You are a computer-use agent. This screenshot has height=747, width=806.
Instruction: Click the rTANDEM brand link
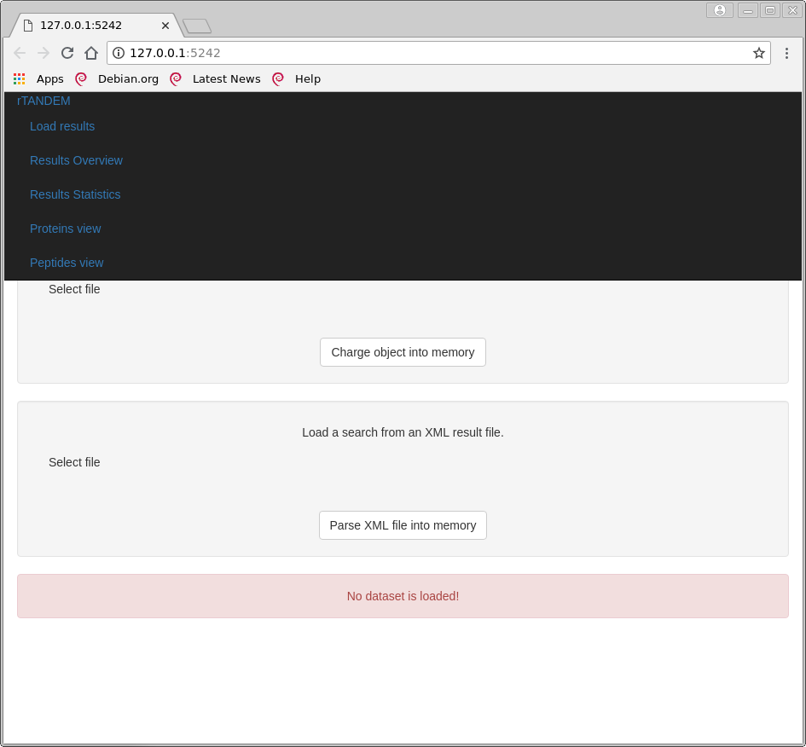coord(43,101)
